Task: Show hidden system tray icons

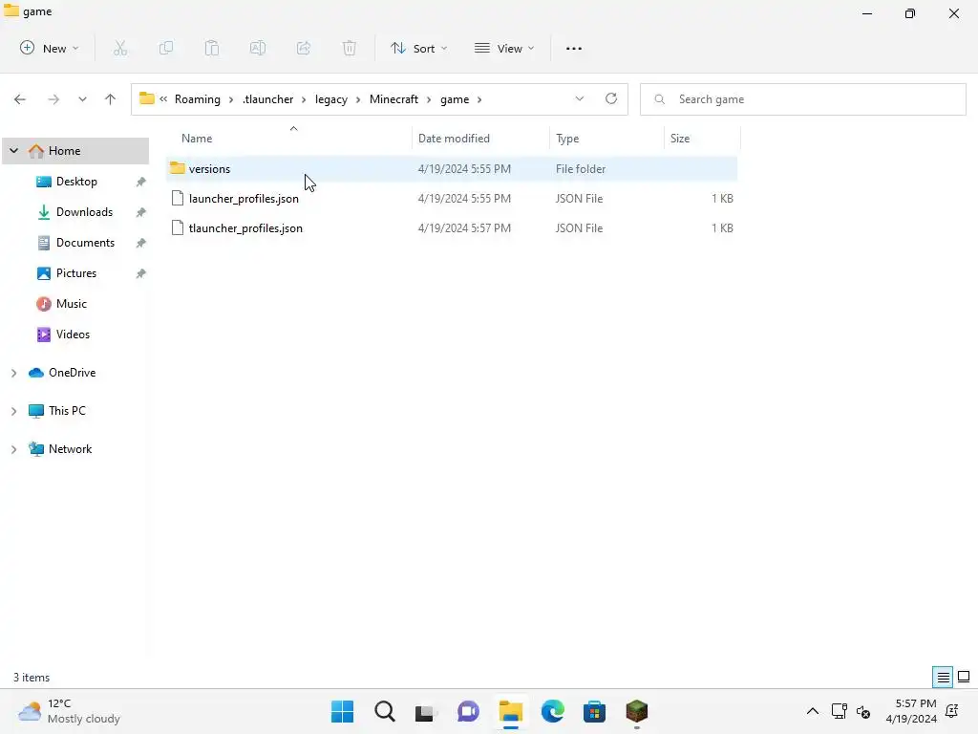Action: [x=812, y=711]
